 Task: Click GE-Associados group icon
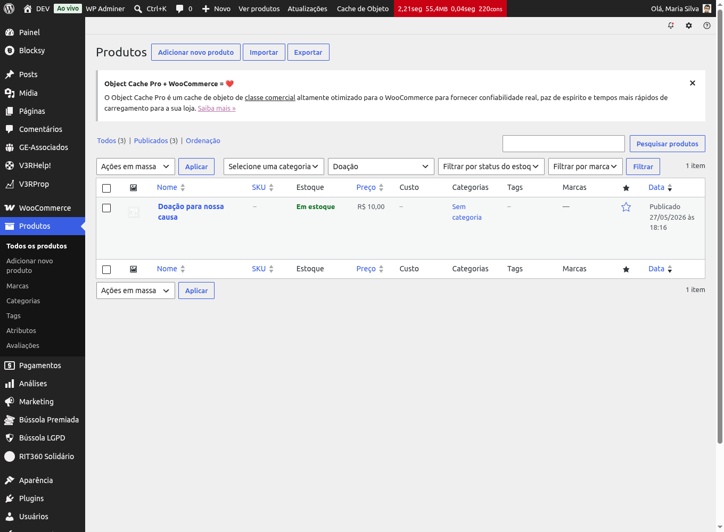point(10,147)
